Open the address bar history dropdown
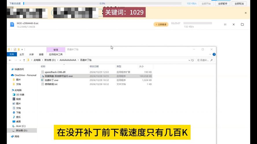257x144 pixels. pyautogui.click(x=189, y=60)
